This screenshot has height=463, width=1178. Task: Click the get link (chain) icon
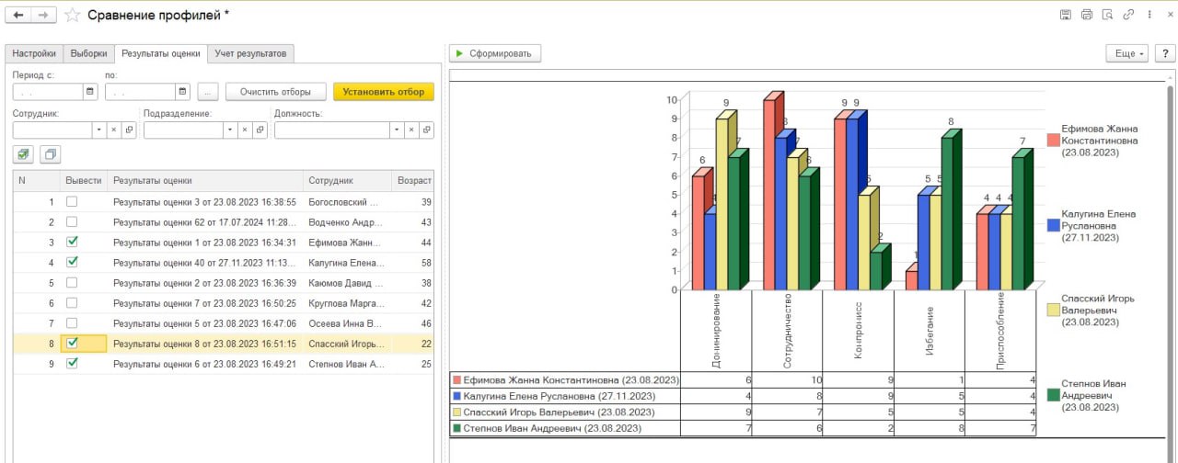click(x=1128, y=16)
